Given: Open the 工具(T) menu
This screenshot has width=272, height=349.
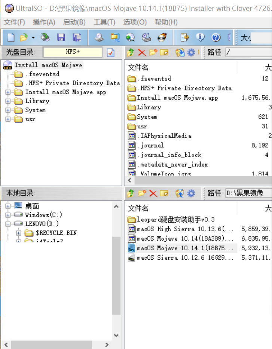Looking at the screenshot, I should click(x=104, y=22).
